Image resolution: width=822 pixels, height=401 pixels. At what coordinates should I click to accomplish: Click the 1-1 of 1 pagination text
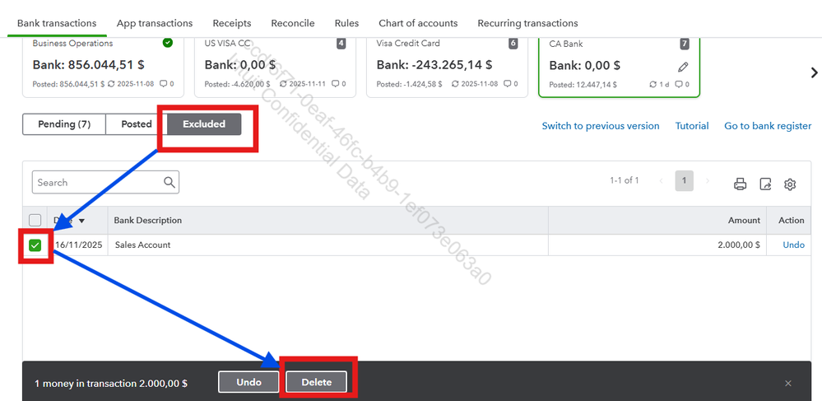click(624, 180)
